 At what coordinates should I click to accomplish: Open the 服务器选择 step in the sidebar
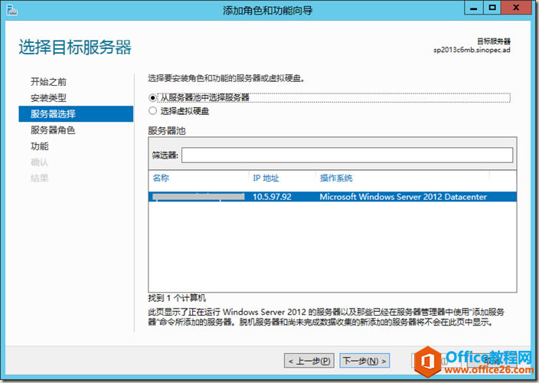76,114
